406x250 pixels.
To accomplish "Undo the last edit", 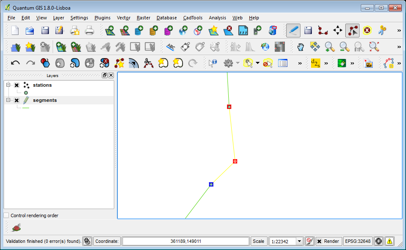I will pyautogui.click(x=15, y=63).
